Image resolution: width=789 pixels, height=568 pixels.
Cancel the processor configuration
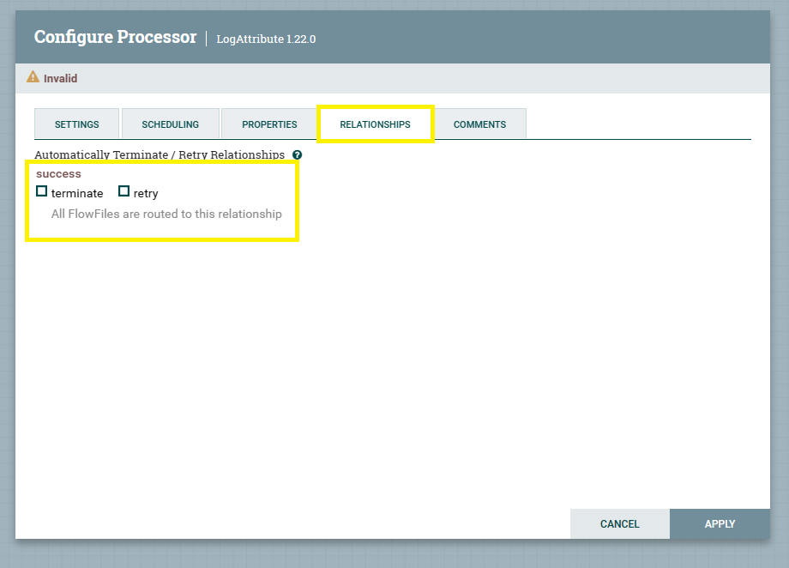tap(619, 523)
